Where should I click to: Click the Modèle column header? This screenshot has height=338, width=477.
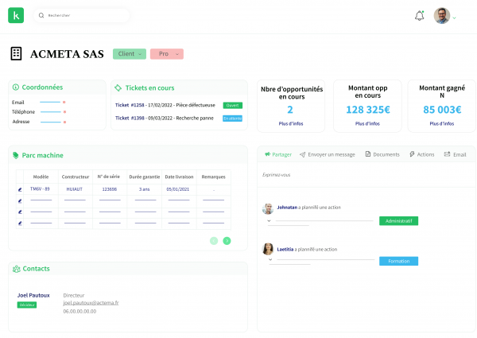[41, 177]
